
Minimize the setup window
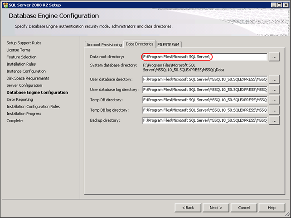pyautogui.click(x=273, y=5)
